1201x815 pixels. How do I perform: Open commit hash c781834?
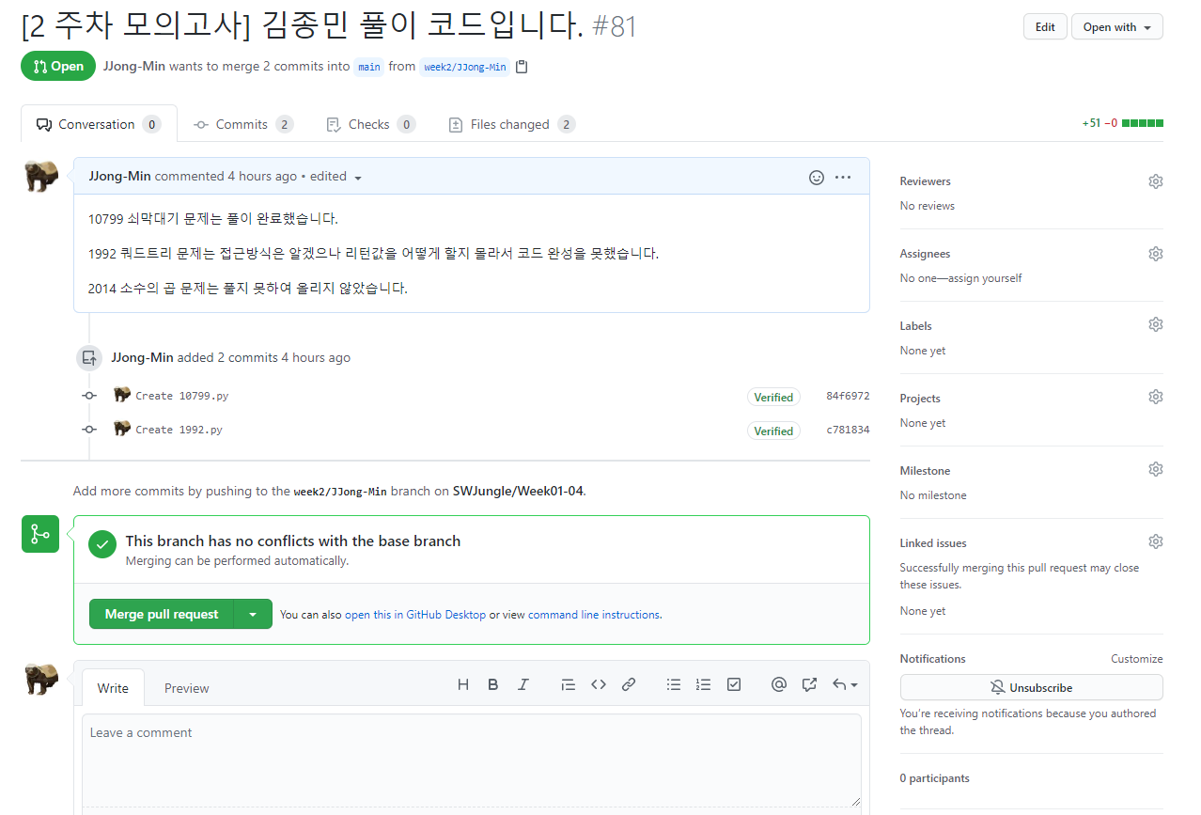pyautogui.click(x=848, y=430)
